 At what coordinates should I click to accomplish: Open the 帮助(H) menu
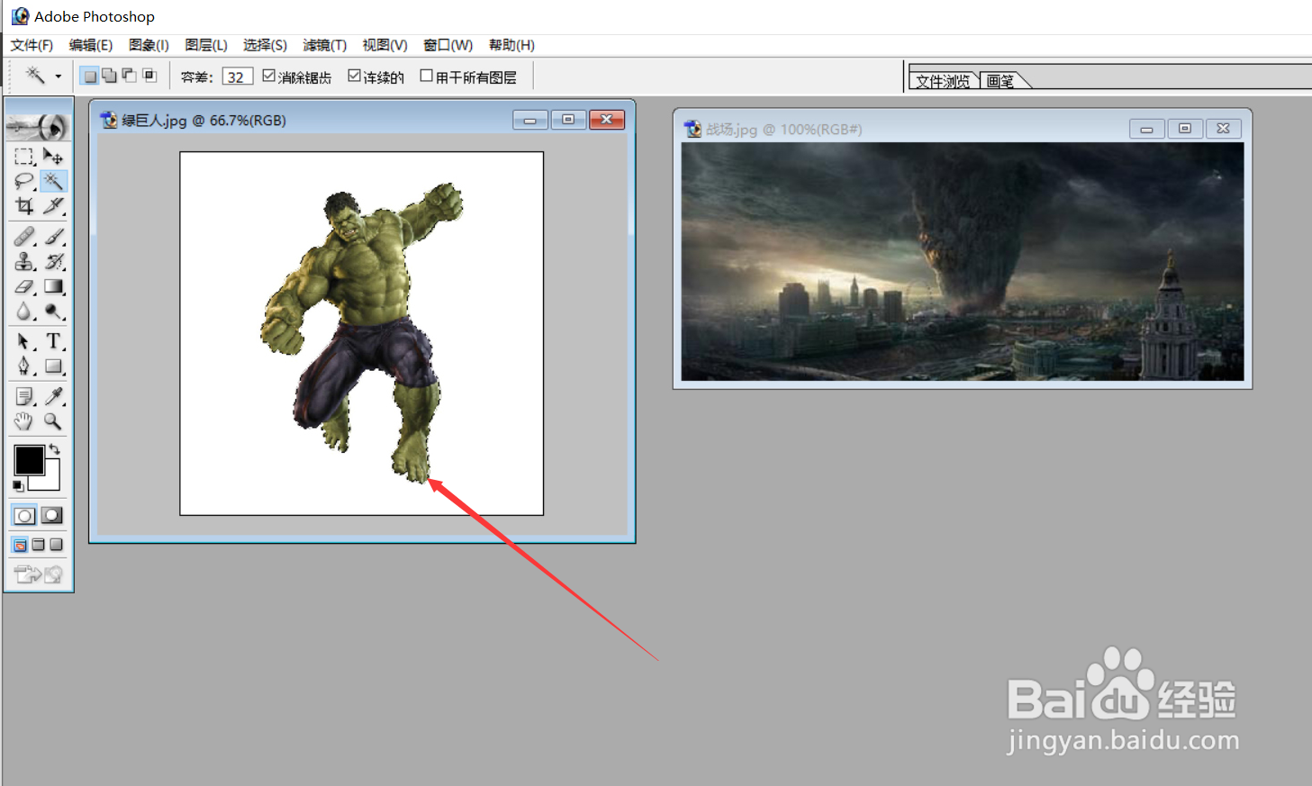point(511,45)
